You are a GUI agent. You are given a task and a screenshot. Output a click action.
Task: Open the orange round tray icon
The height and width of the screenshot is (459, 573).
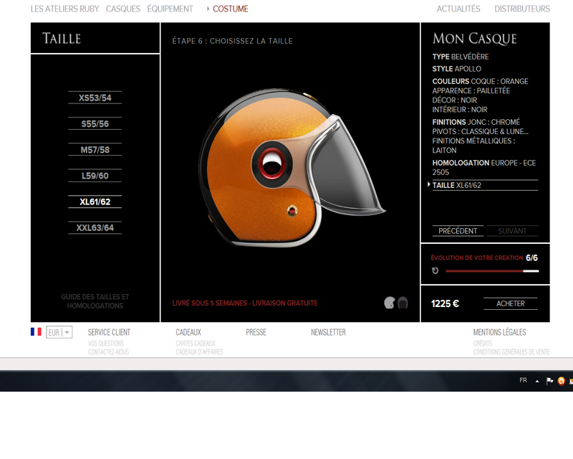[562, 381]
